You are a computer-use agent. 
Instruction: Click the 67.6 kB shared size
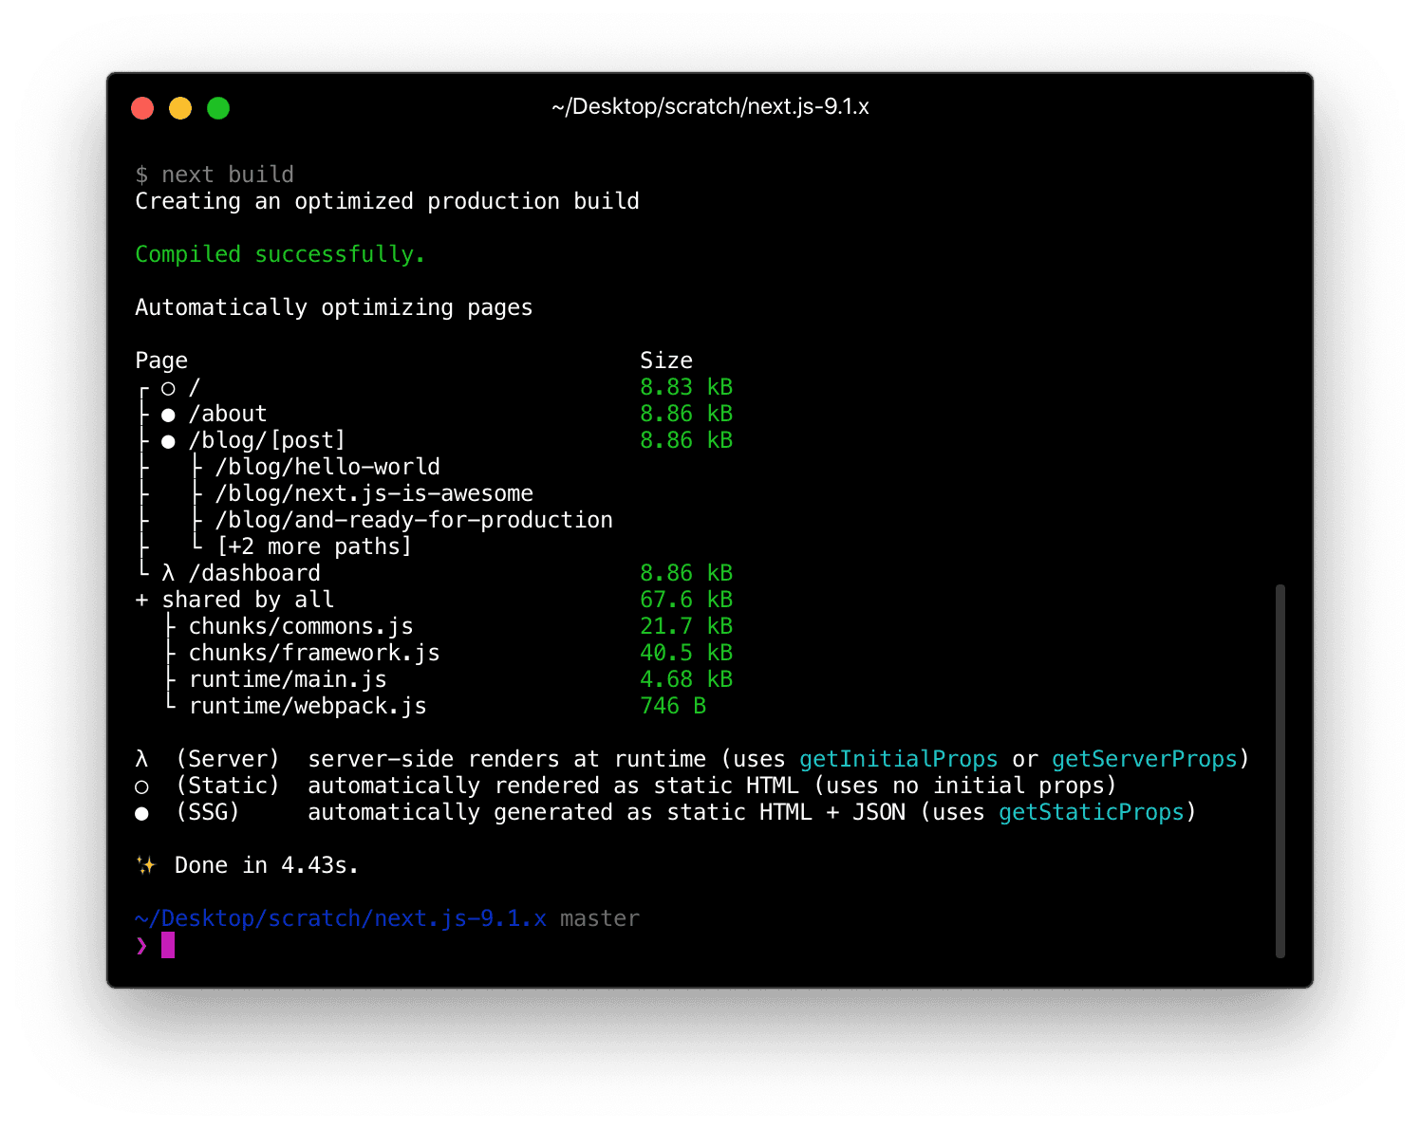point(686,600)
